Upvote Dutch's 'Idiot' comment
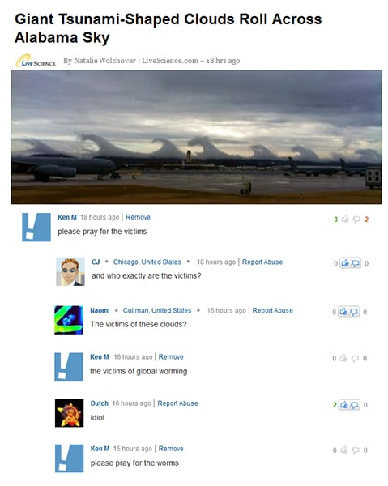388x486 pixels. coord(344,405)
